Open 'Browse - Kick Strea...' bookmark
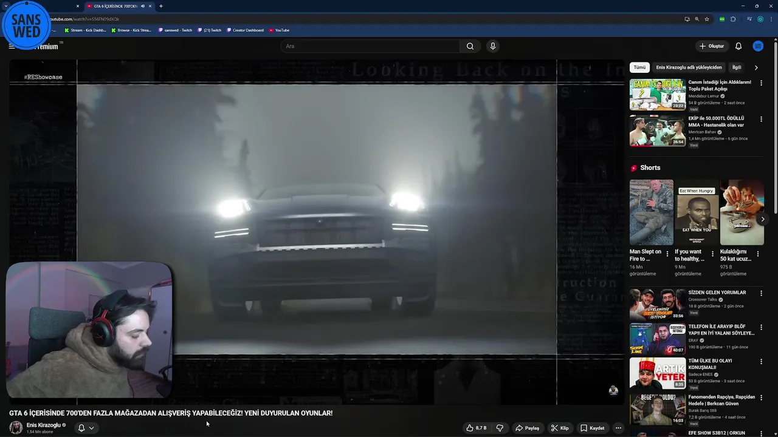 (x=131, y=30)
